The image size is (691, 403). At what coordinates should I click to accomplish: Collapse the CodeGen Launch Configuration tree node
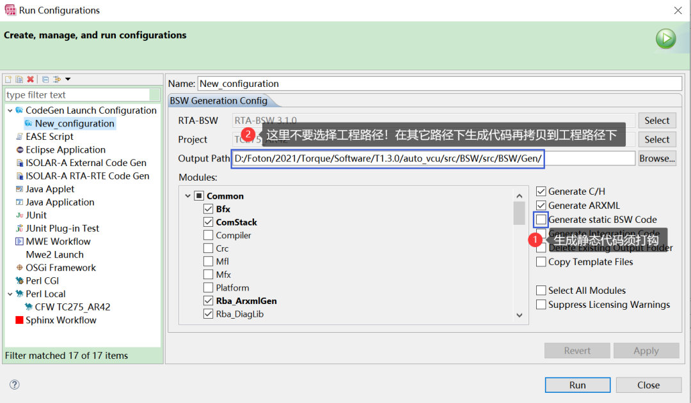(x=10, y=110)
